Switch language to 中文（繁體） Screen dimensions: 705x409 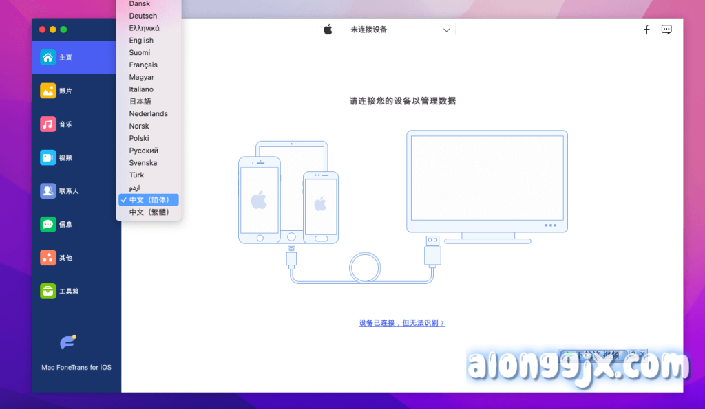(x=149, y=212)
